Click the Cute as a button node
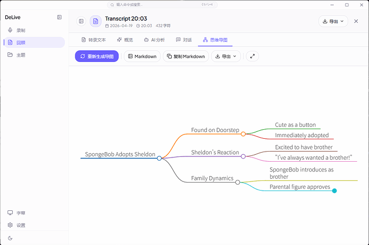Screen dimensions: 369x245 295,125
